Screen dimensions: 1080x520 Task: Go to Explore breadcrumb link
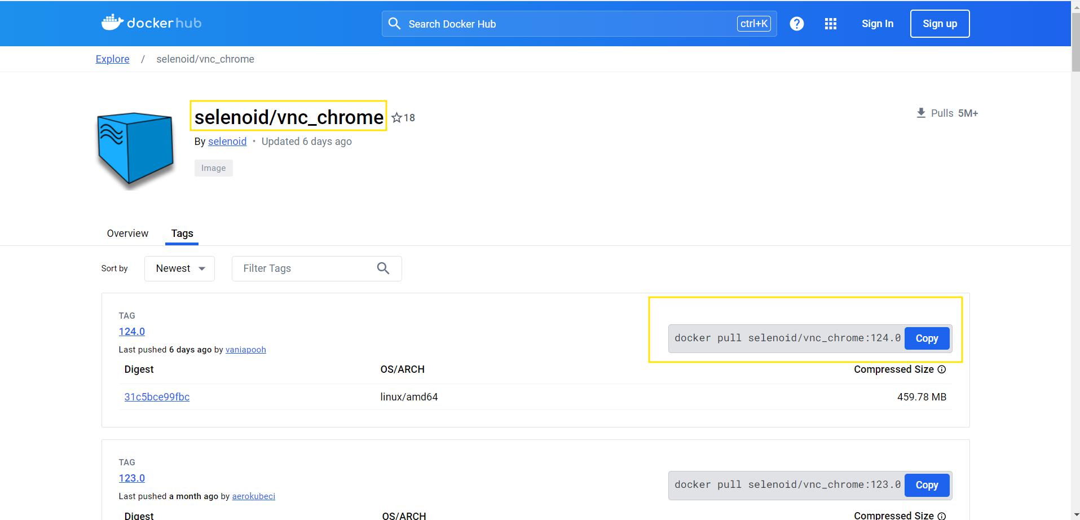pos(113,59)
